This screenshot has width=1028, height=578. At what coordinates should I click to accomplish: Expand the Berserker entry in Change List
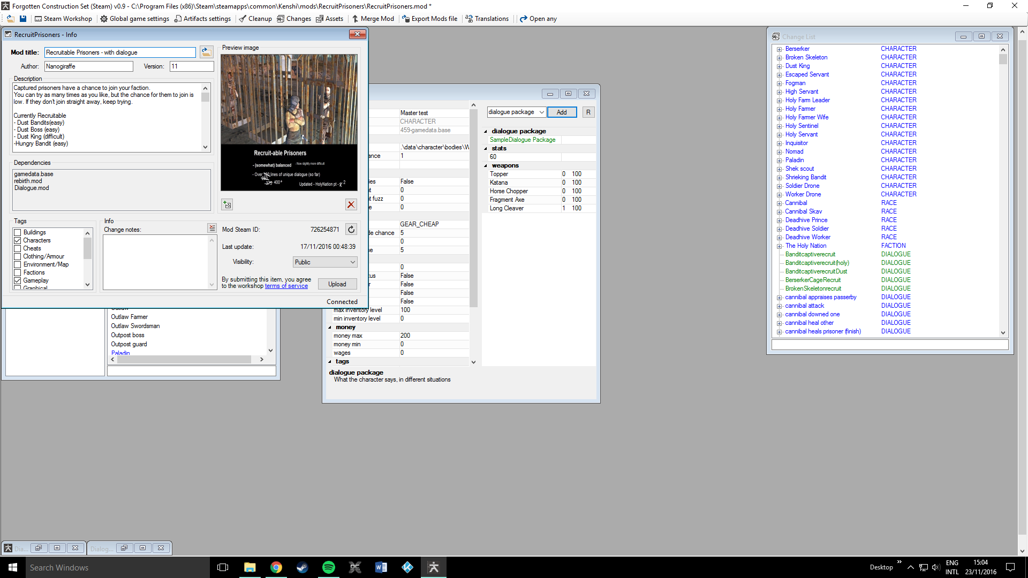click(x=780, y=49)
